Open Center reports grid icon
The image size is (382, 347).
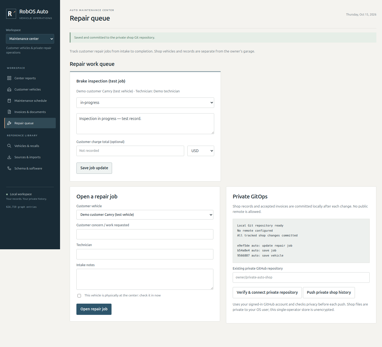[9, 78]
